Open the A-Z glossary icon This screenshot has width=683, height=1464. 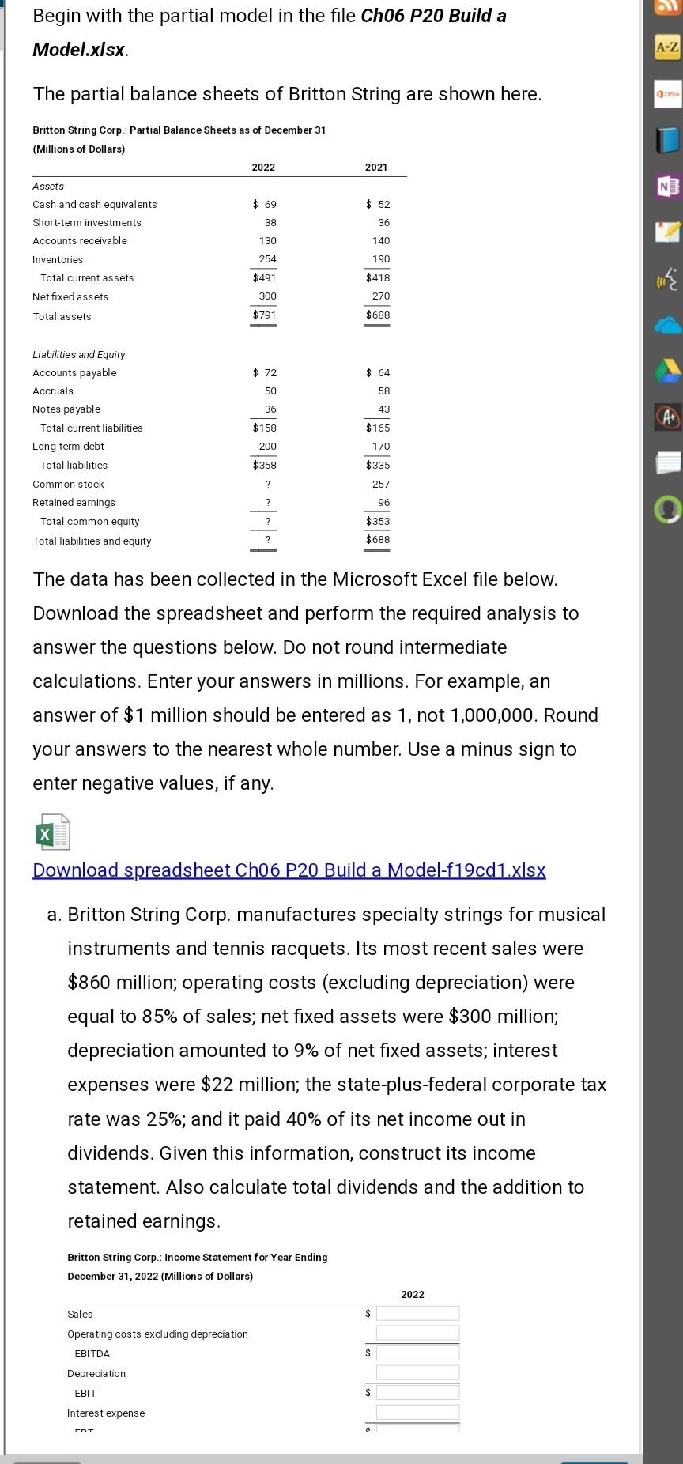[x=668, y=48]
